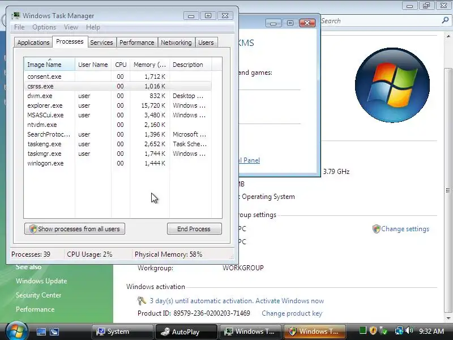
Task: Click the Change product key link
Action: pyautogui.click(x=292, y=313)
